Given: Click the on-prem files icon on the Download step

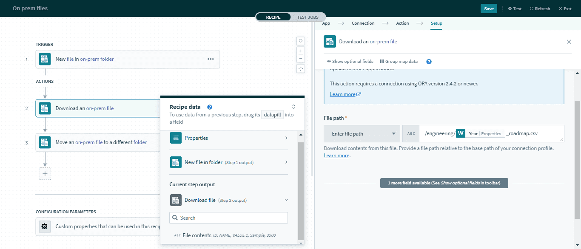Looking at the screenshot, I should point(45,108).
